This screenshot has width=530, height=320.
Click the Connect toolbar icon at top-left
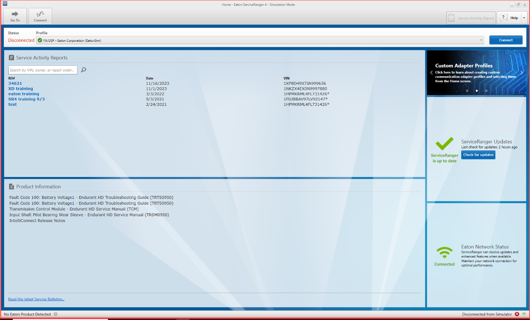(x=40, y=14)
